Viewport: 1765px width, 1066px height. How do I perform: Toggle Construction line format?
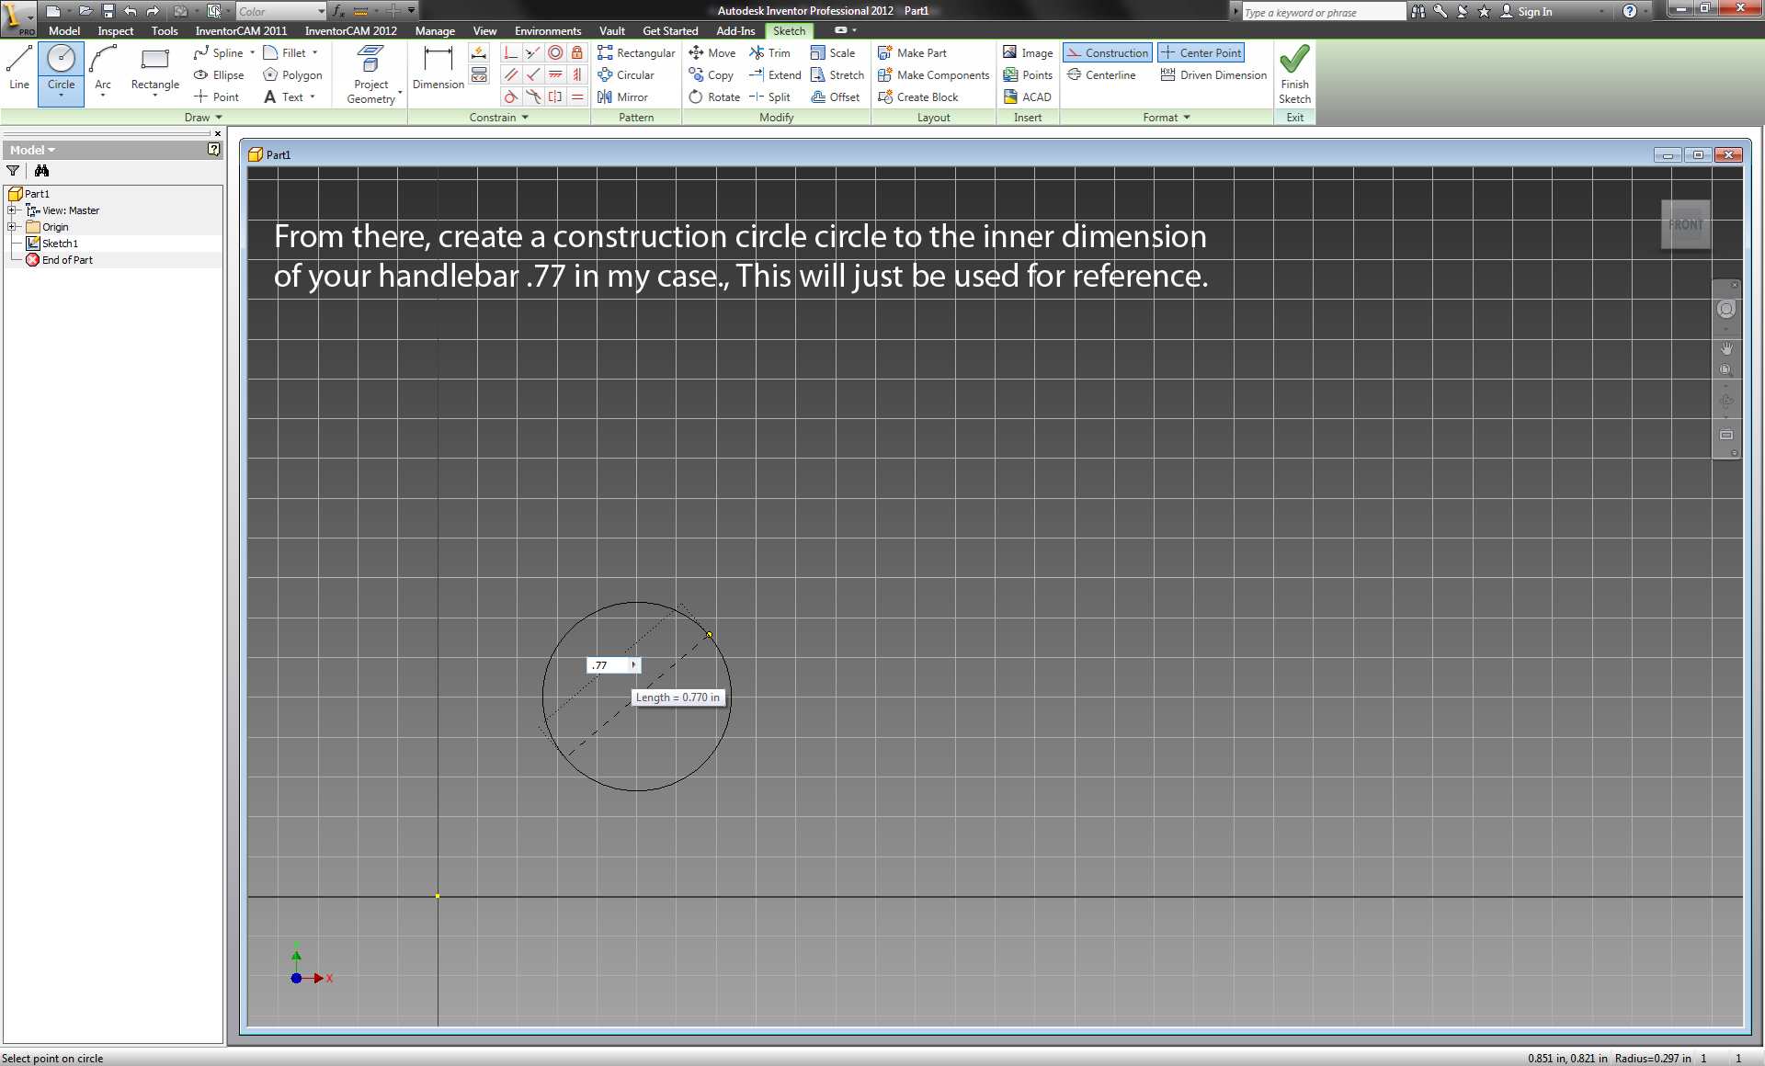[1107, 53]
